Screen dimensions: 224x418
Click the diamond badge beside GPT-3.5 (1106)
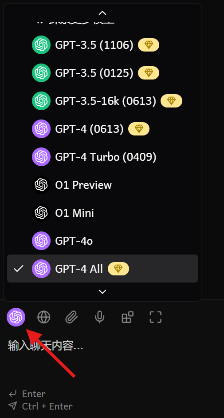point(149,45)
